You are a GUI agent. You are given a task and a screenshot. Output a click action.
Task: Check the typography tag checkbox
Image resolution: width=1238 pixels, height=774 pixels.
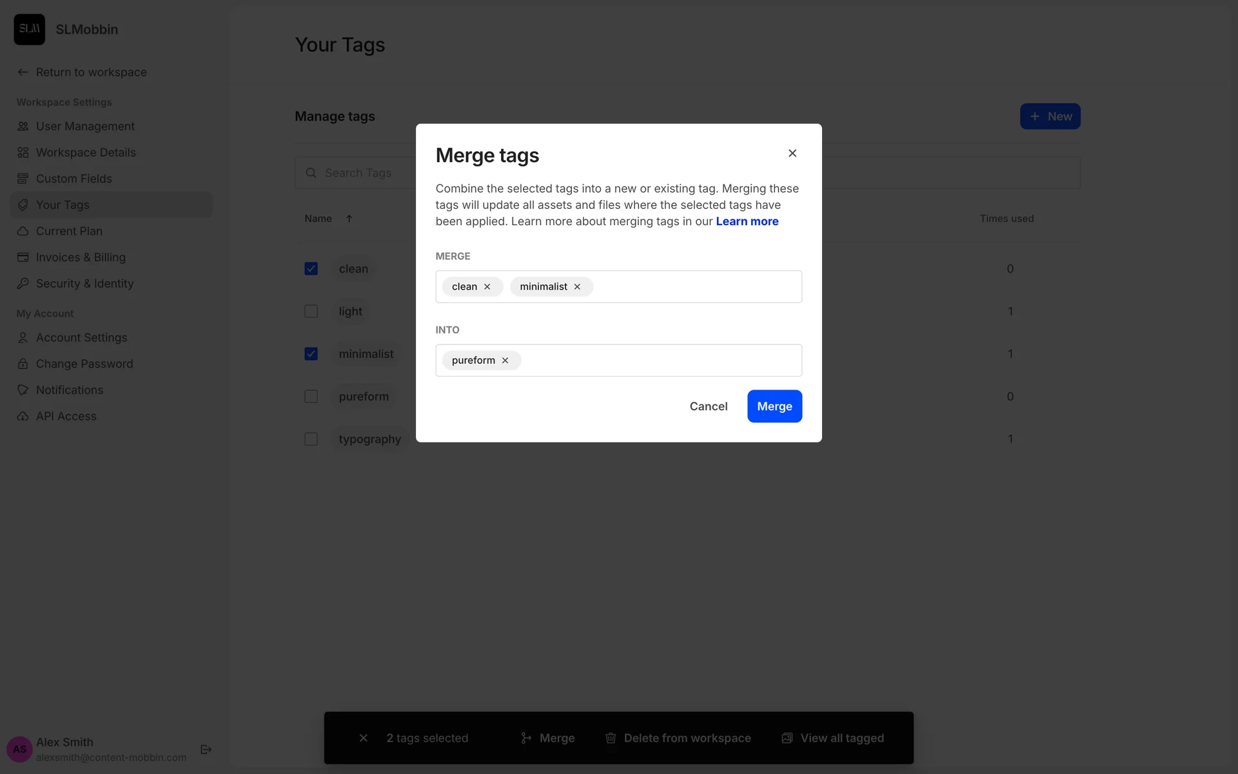(311, 439)
